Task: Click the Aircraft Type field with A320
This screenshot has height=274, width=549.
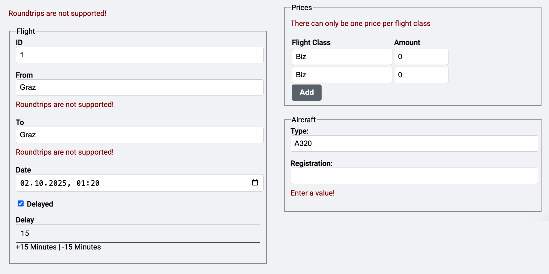Action: 414,144
